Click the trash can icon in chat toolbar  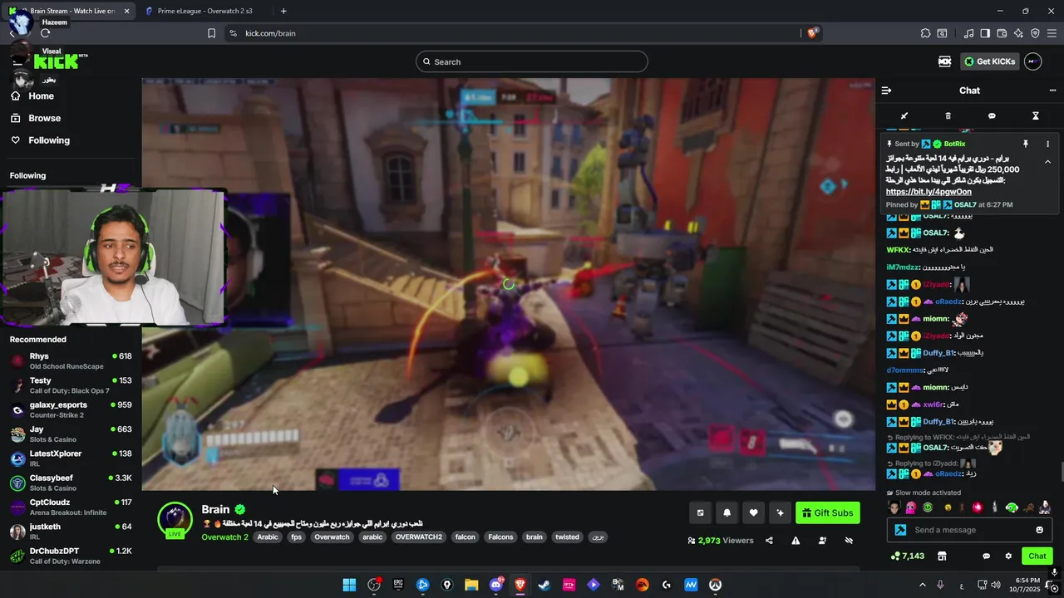[x=948, y=116]
